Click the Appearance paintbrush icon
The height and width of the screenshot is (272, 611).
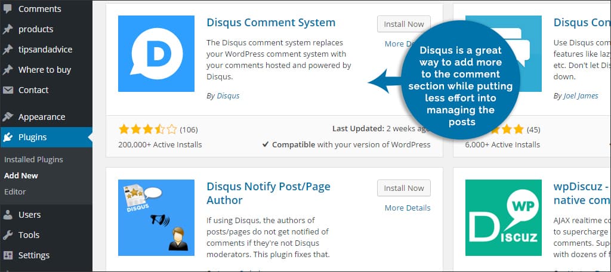8,117
